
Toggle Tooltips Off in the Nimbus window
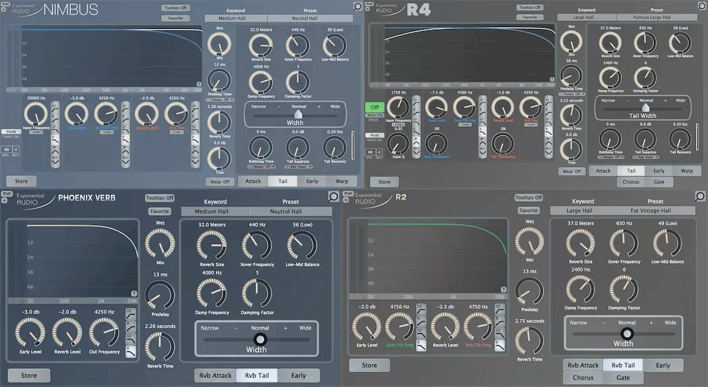coord(175,7)
